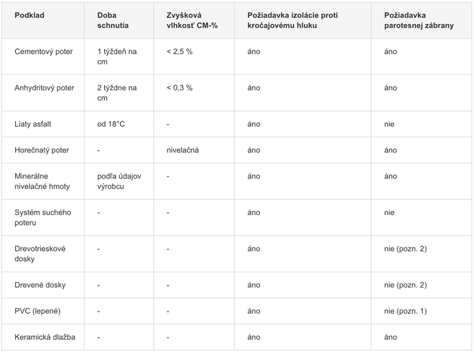Screen dimensions: 474x353
Task: Click the "PVC (lepené)" cell
Action: (x=38, y=311)
